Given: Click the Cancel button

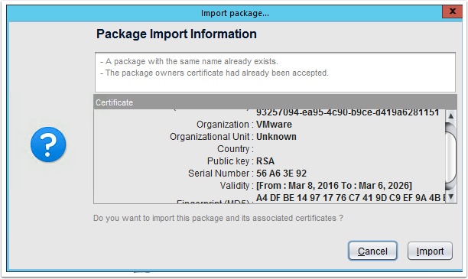Looking at the screenshot, I should pyautogui.click(x=372, y=251).
